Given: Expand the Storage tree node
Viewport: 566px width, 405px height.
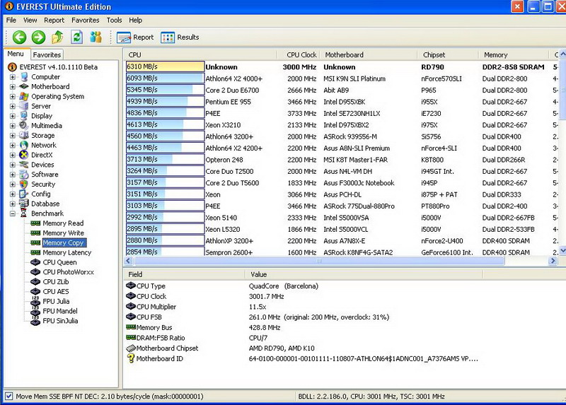Looking at the screenshot, I should [13, 136].
